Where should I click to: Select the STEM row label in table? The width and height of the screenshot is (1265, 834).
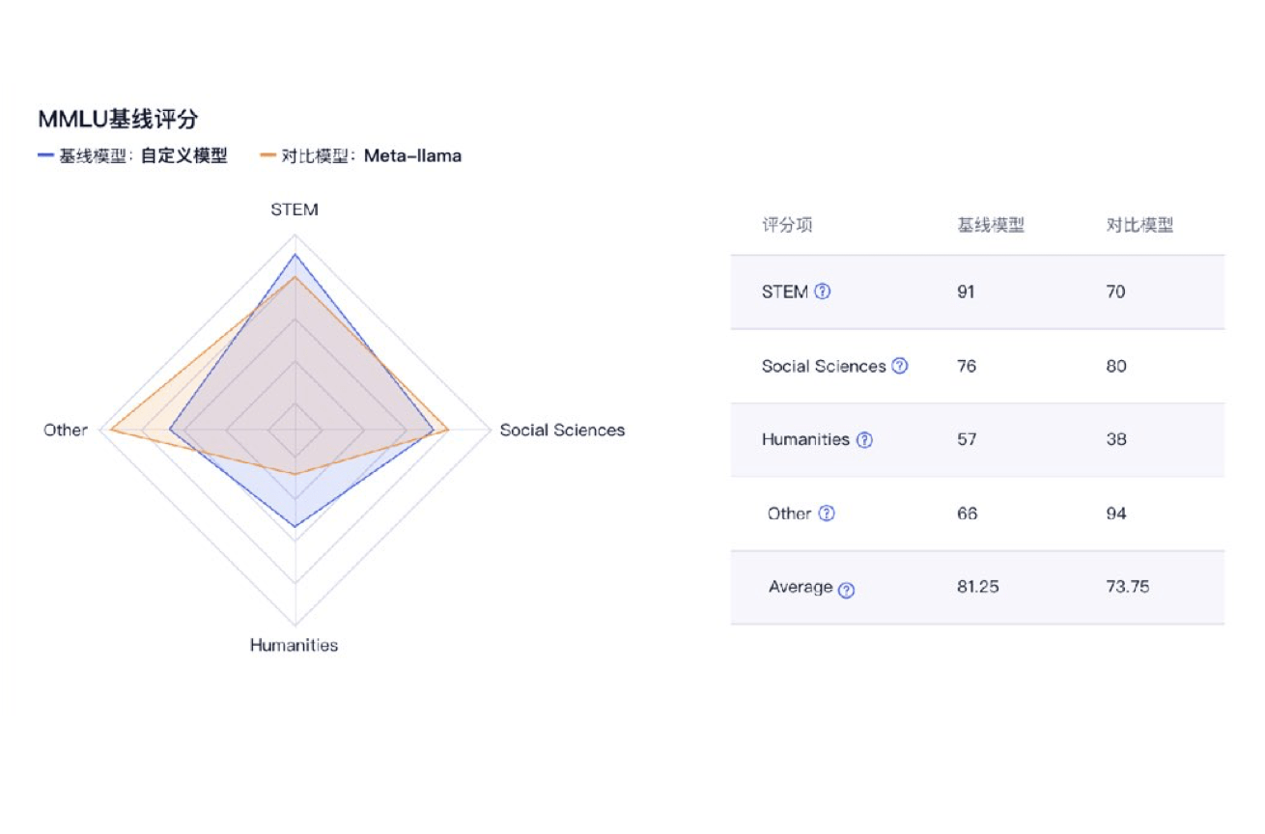(785, 292)
